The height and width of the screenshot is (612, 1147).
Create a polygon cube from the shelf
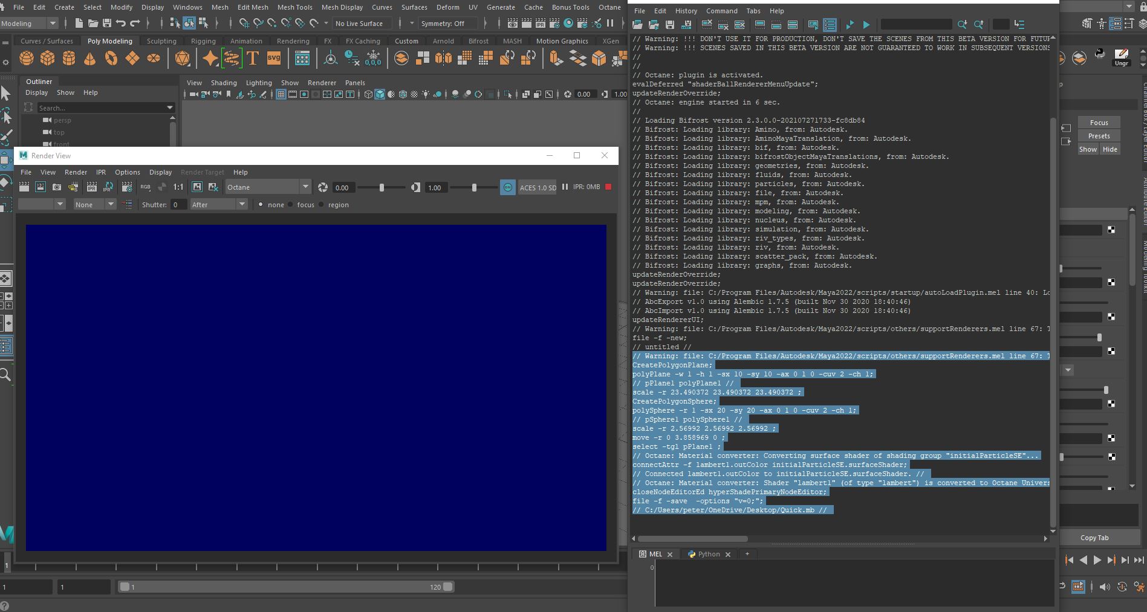[48, 59]
